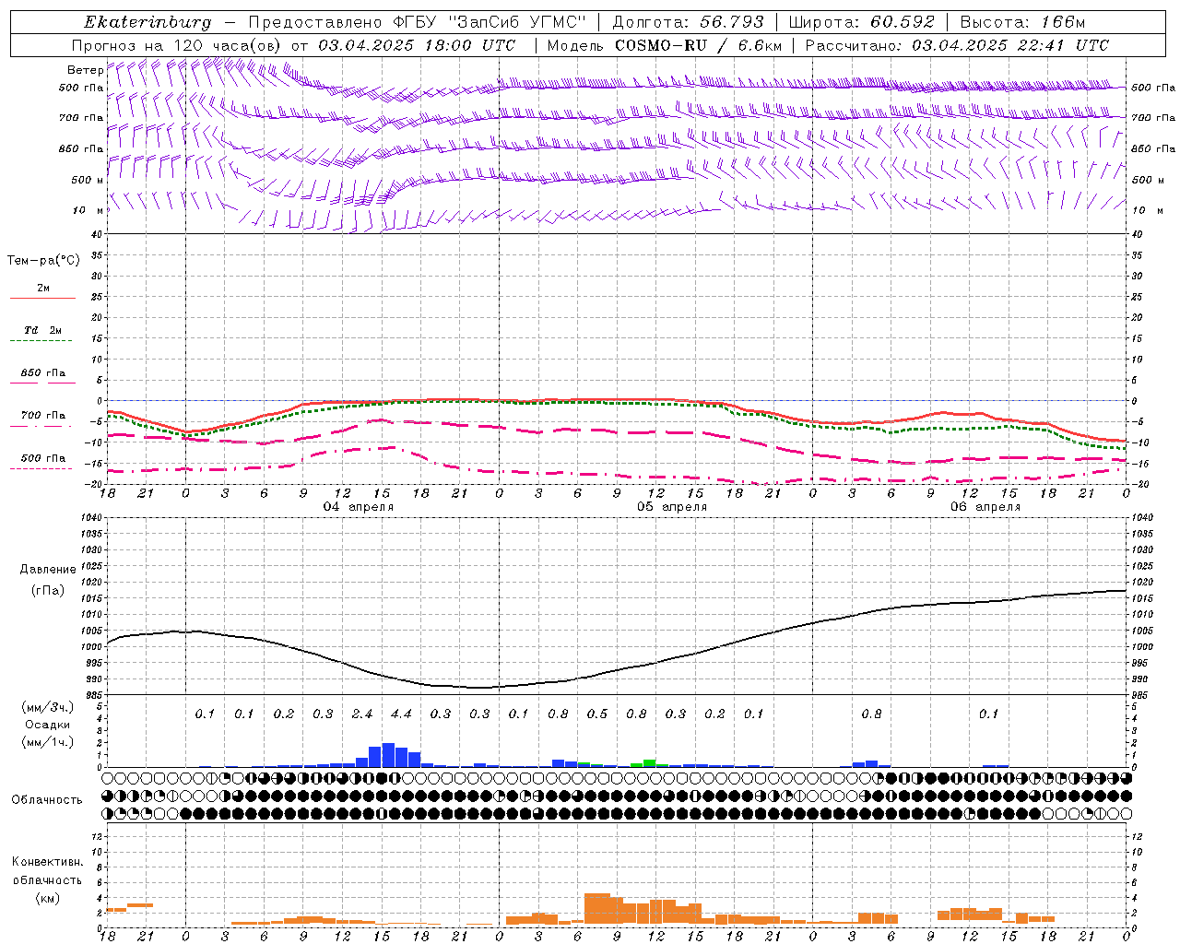Click the Ветер wind panel label
This screenshot has height=944, width=1180.
85,70
